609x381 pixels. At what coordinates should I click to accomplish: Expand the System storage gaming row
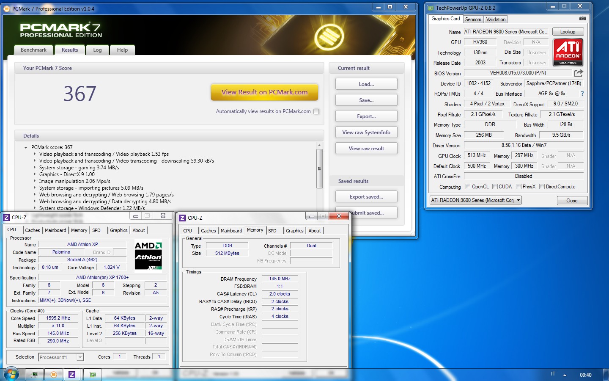[35, 168]
